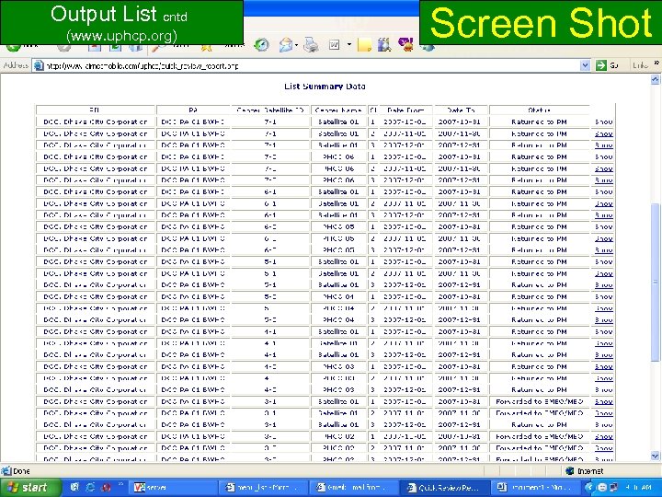Screen dimensions: 662x497
Task: Click Show for 5-2 PHCC 04 ending 2007-10-31
Action: (603, 296)
